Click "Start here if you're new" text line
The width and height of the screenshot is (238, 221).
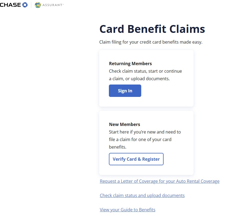145,132
